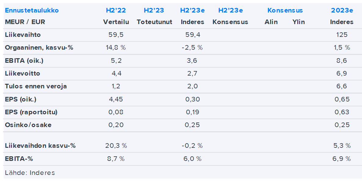This screenshot has width=362, height=181.
Task: Select the 125 revenue forecast cell
Action: pos(342,35)
